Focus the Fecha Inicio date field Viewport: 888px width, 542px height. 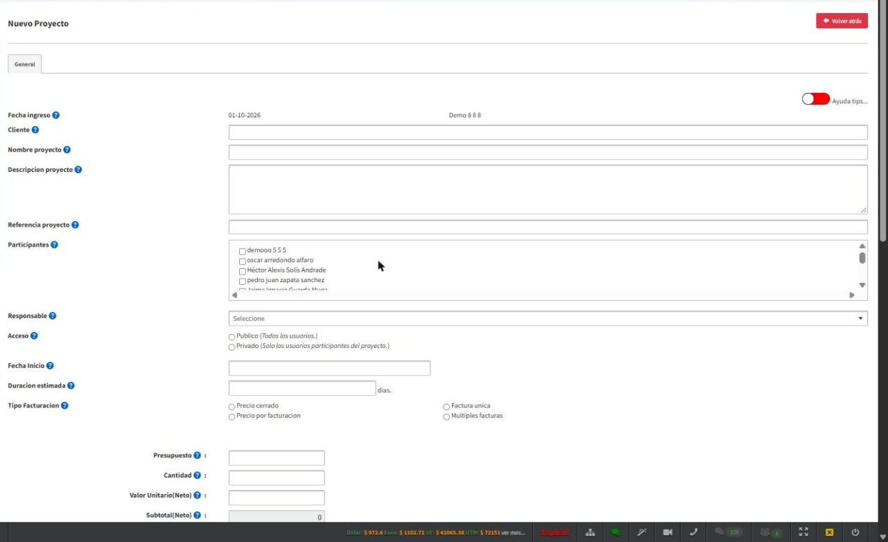329,368
